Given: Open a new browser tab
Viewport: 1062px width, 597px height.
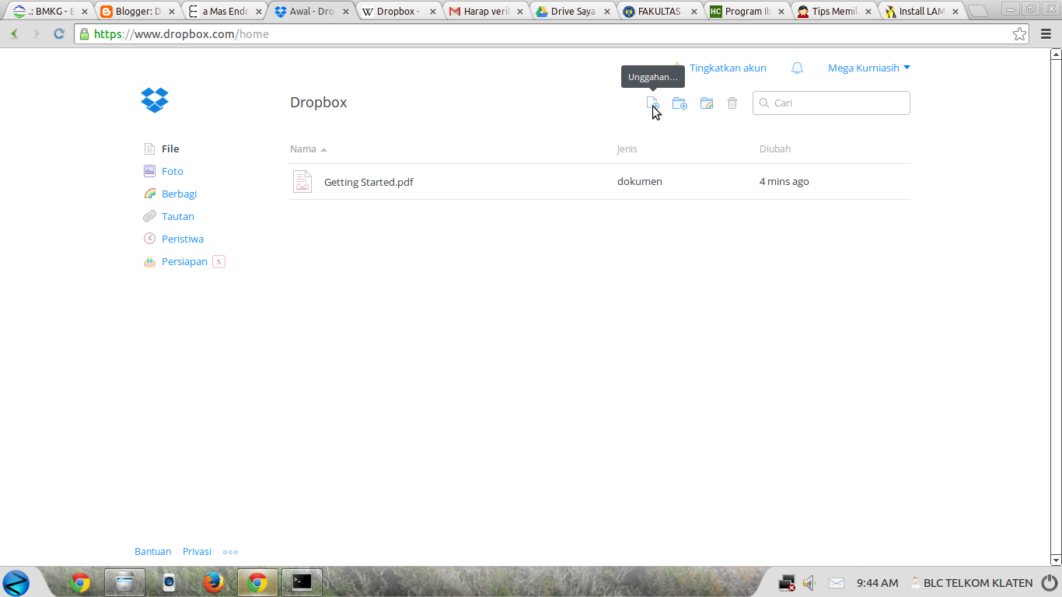Looking at the screenshot, I should click(x=978, y=12).
